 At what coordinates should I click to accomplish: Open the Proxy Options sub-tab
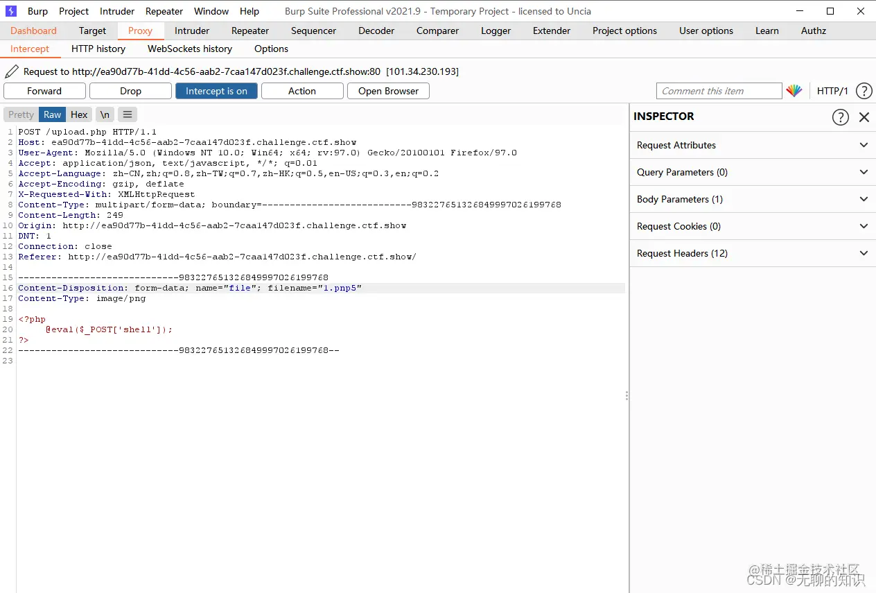tap(271, 49)
